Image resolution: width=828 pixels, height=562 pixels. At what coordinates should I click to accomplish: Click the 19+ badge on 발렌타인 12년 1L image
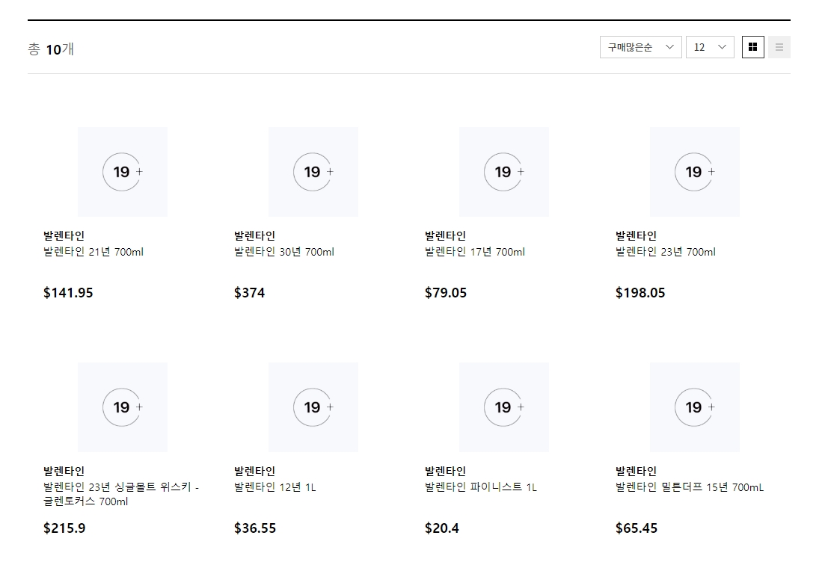[313, 407]
